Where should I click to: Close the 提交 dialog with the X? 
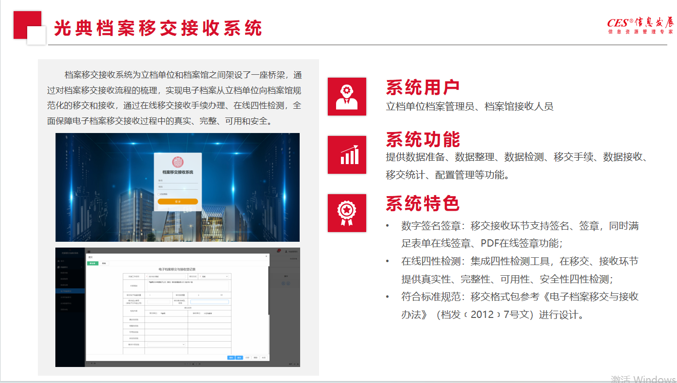(x=266, y=256)
